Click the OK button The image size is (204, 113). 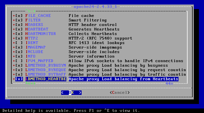71,92
